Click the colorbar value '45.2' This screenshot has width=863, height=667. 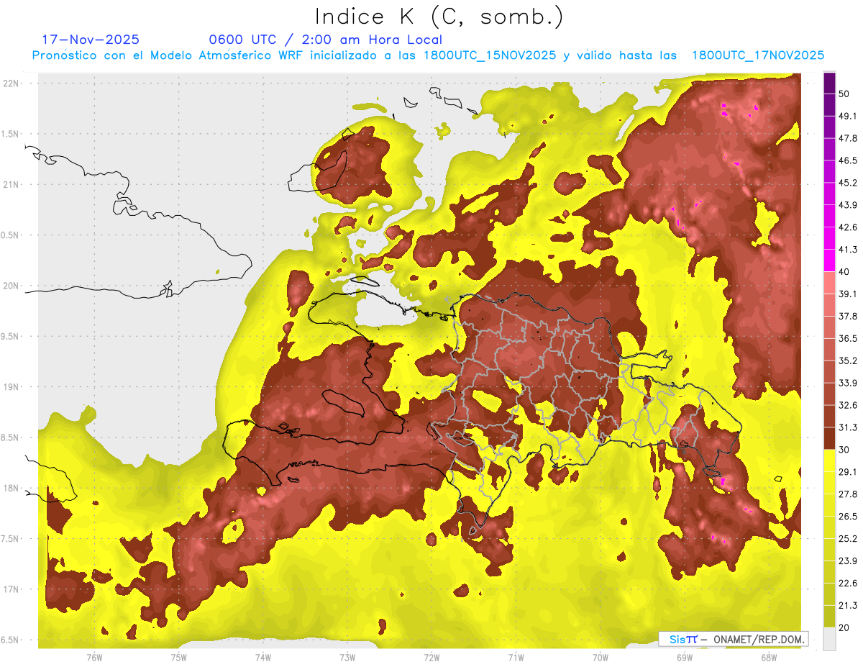pos(848,183)
